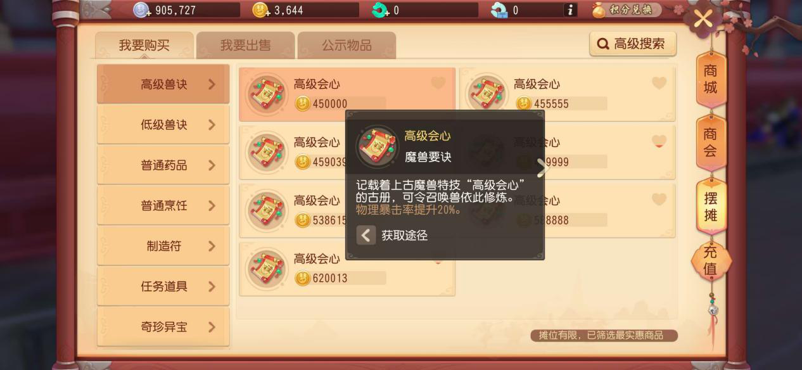Click the silver coin plus icon

tap(143, 10)
